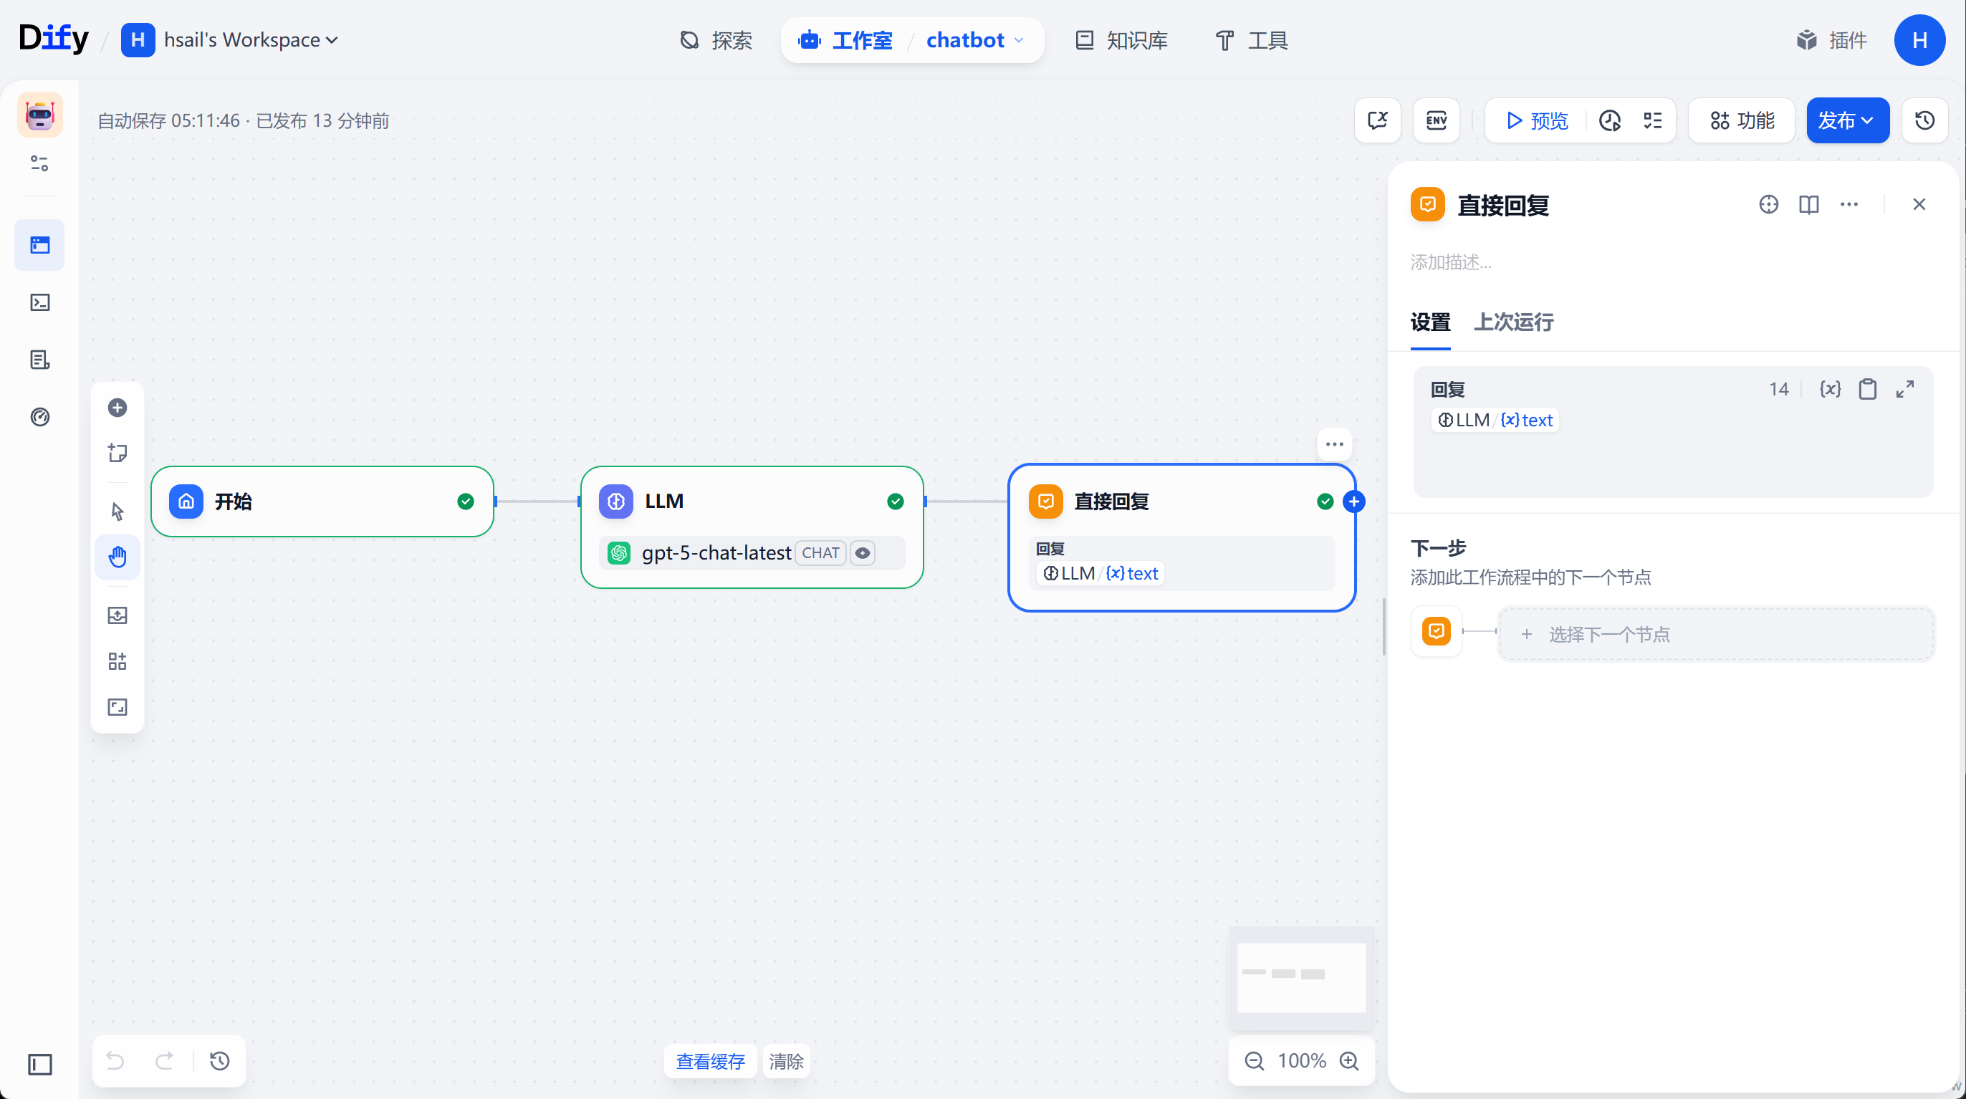Click the copy clipboard icon in 回复
The image size is (1966, 1099).
(x=1868, y=389)
